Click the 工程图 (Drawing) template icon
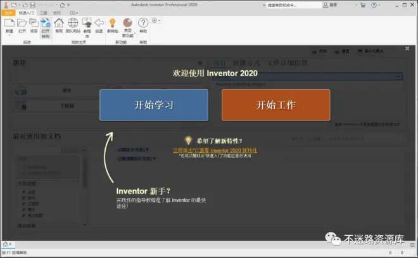 [20, 106]
